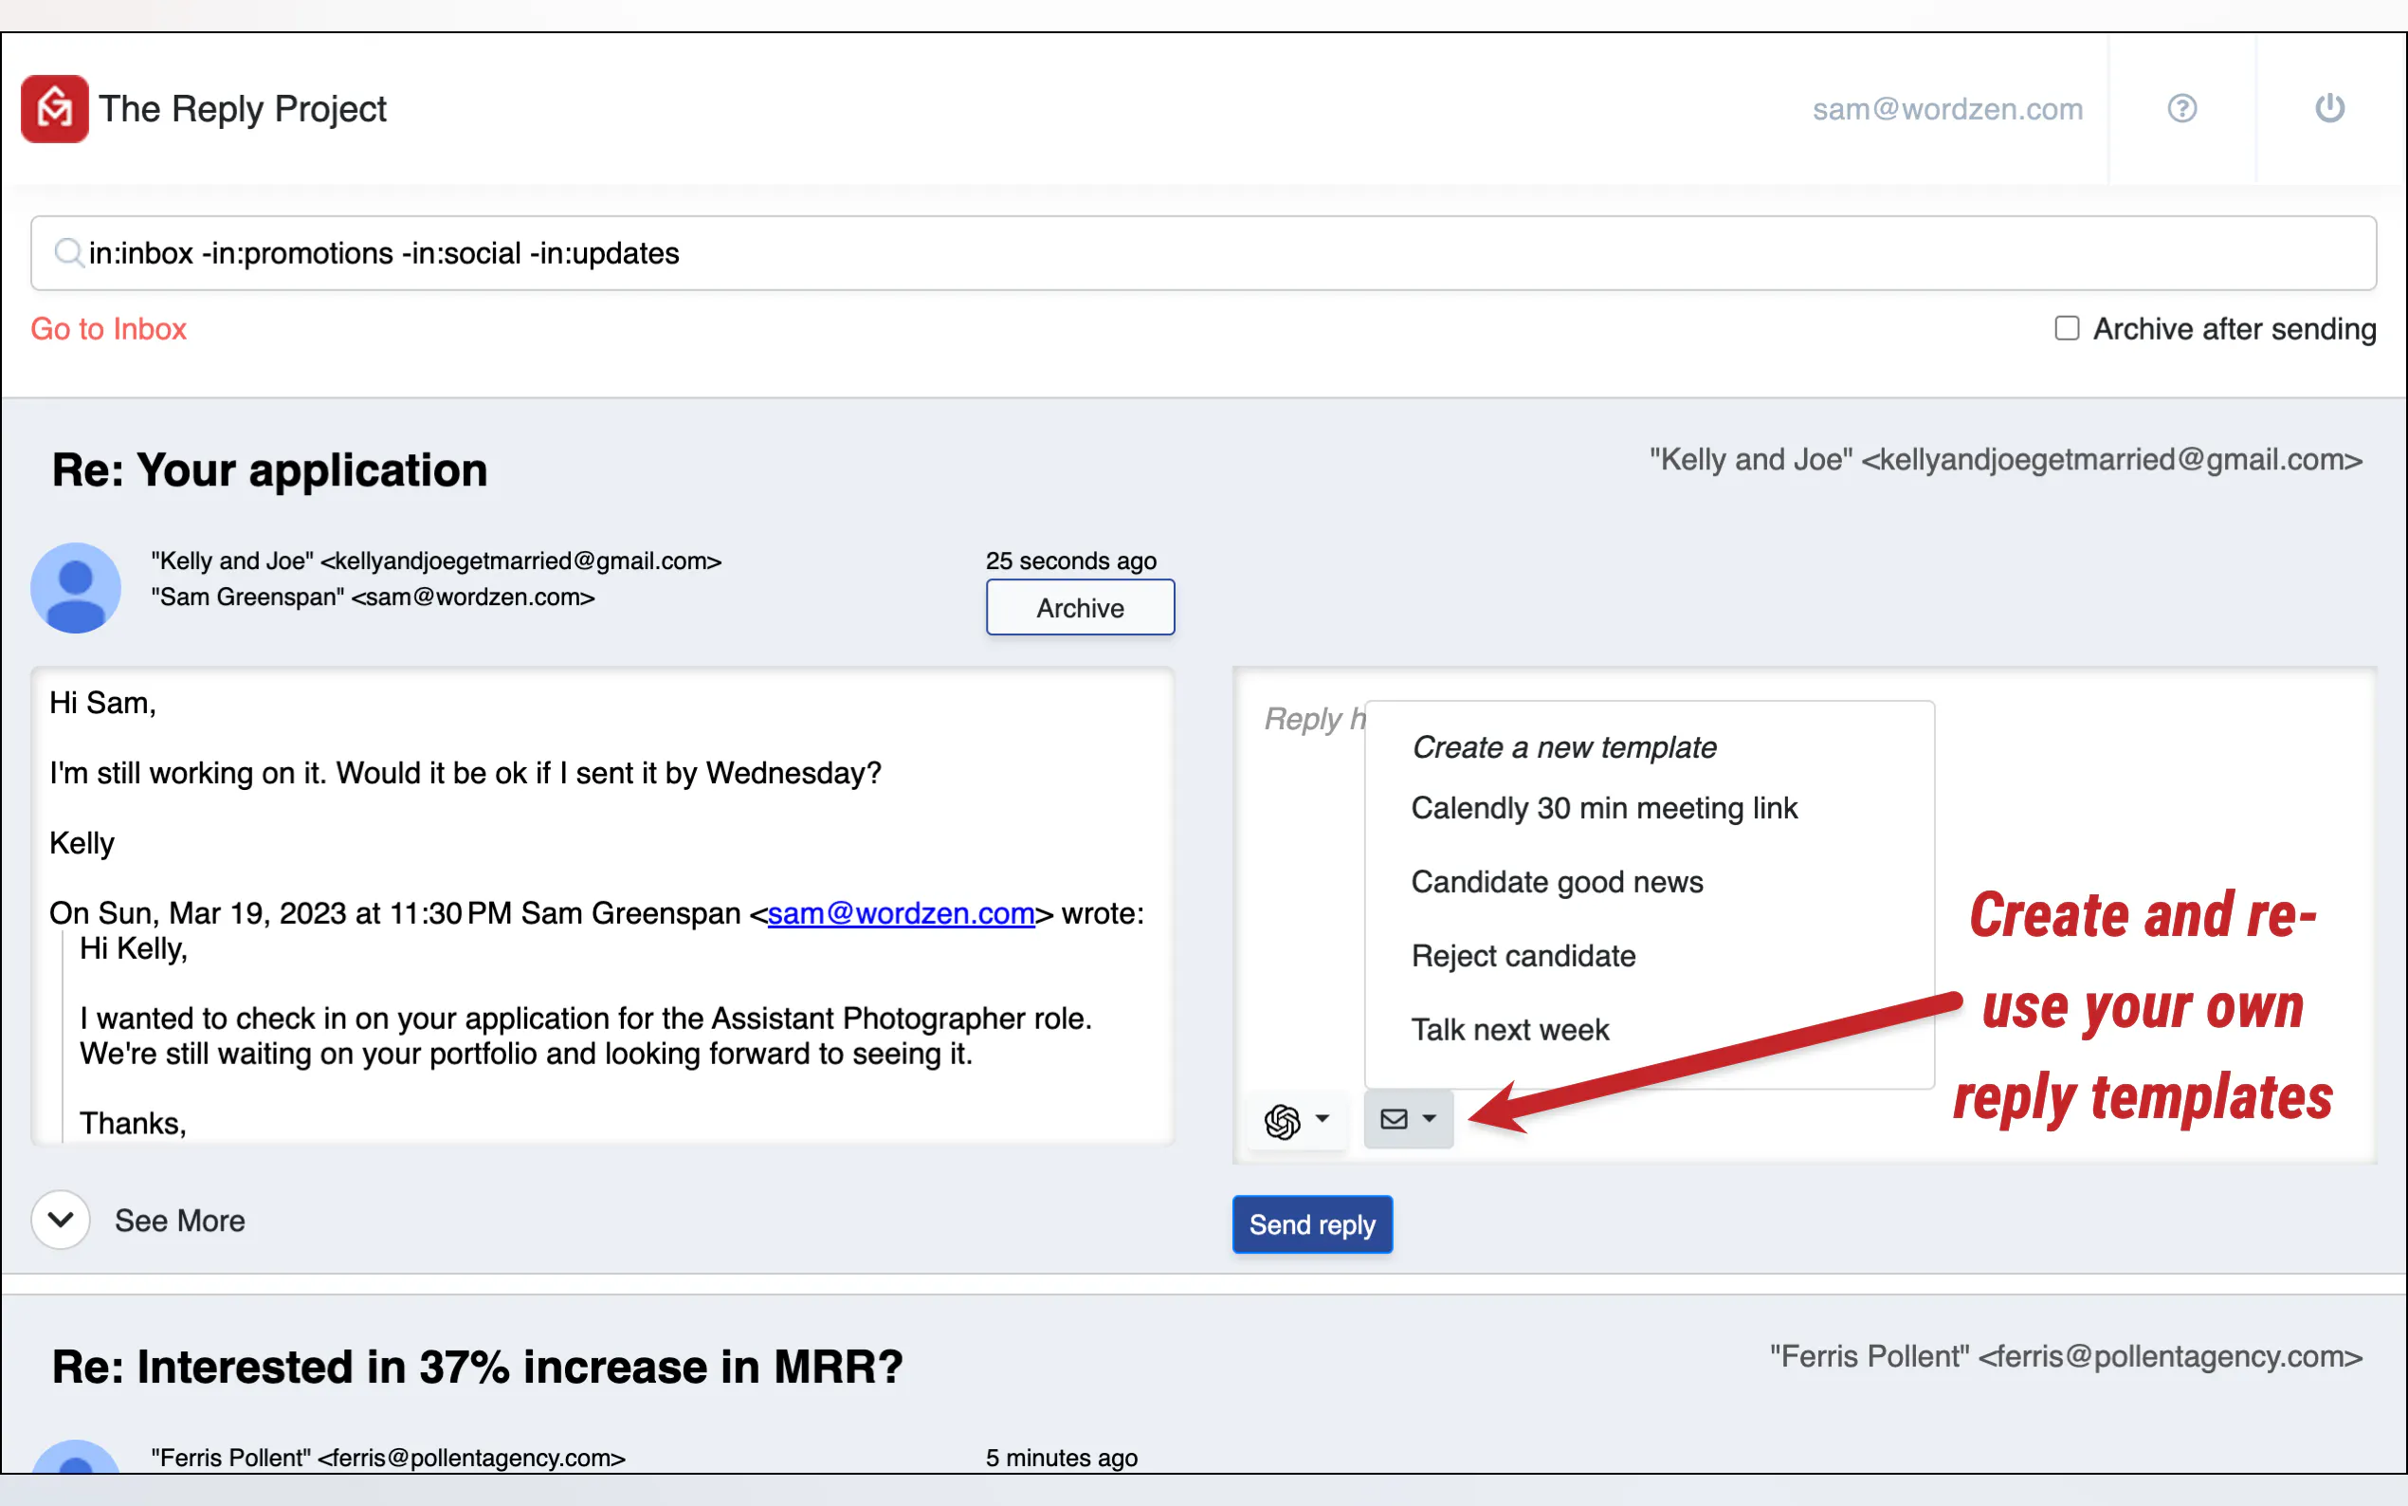Screen dimensions: 2408x1506
Task: Expand the email with See More
Action: 179,1221
